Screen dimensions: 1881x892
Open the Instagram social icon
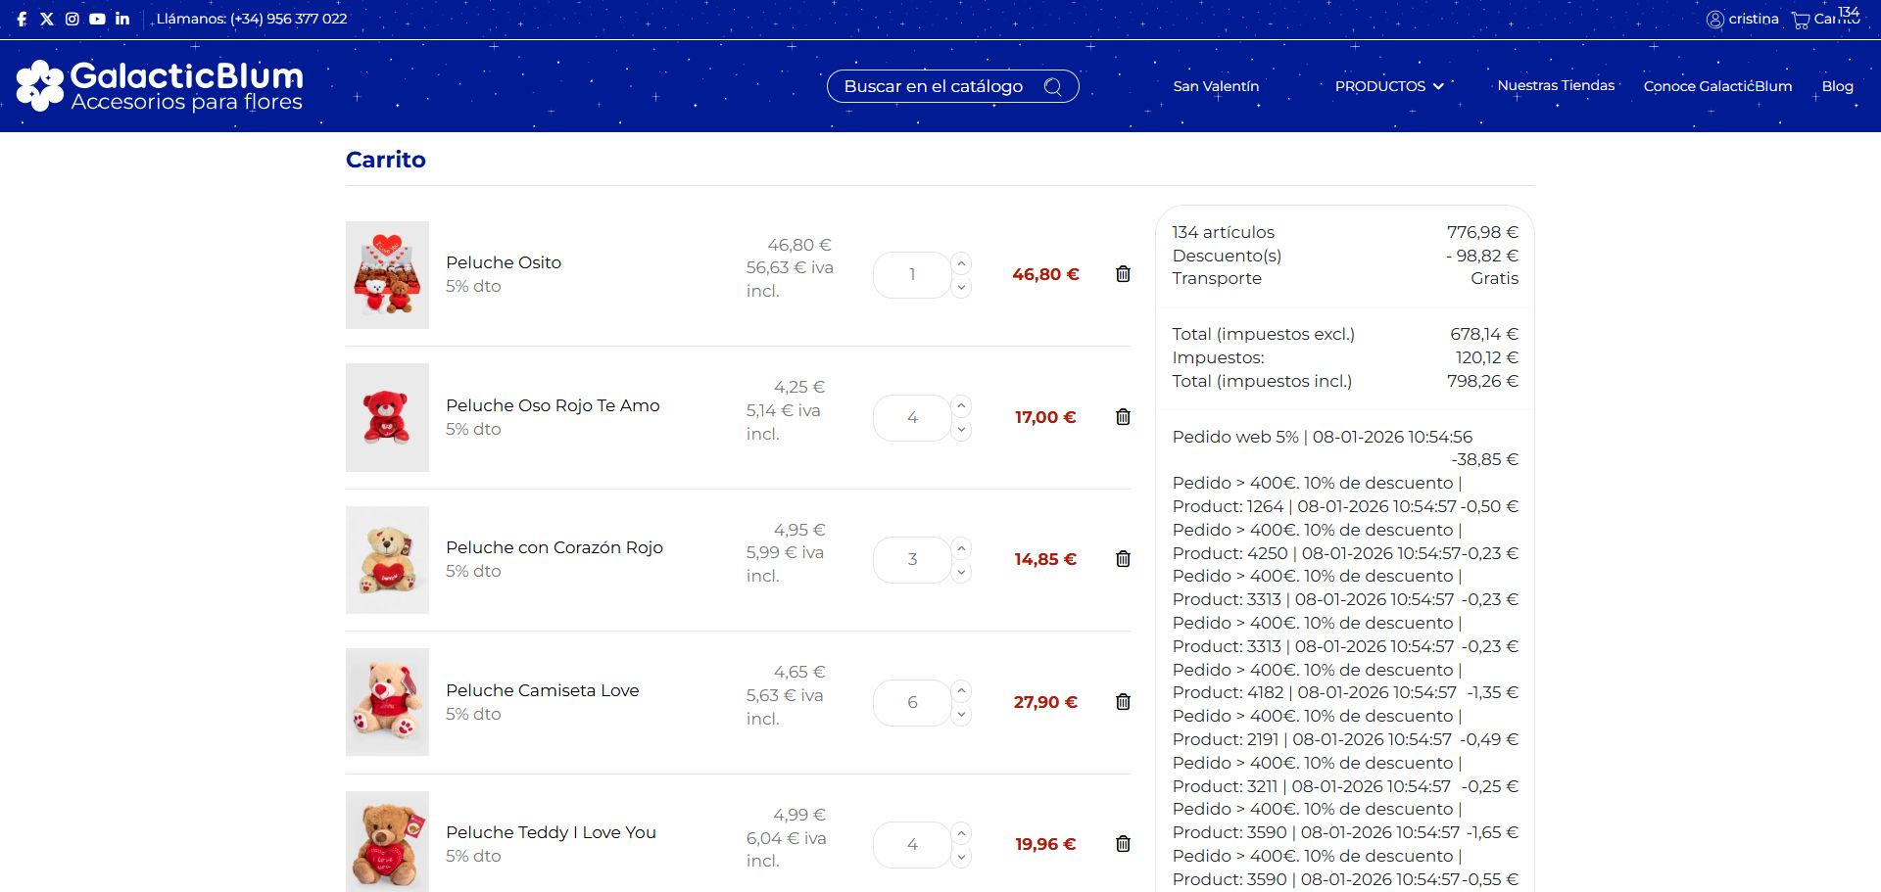tap(72, 19)
